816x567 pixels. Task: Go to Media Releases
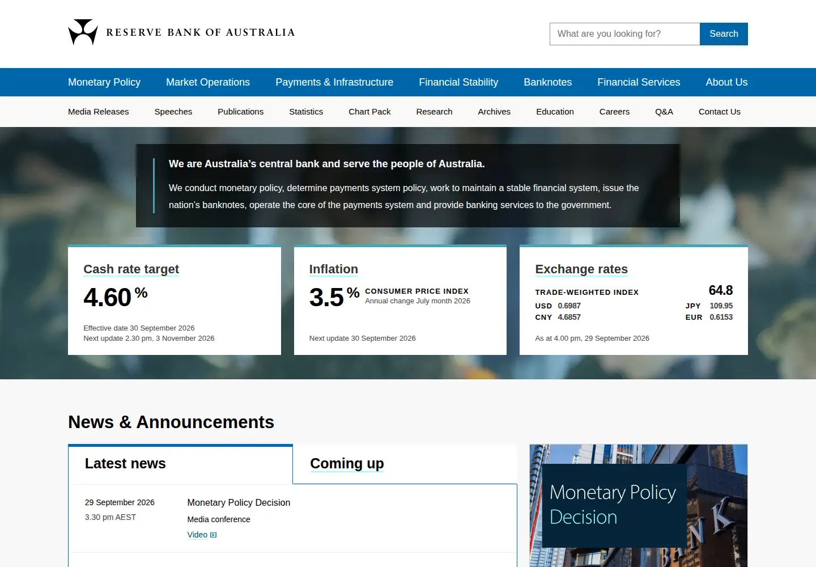click(99, 112)
